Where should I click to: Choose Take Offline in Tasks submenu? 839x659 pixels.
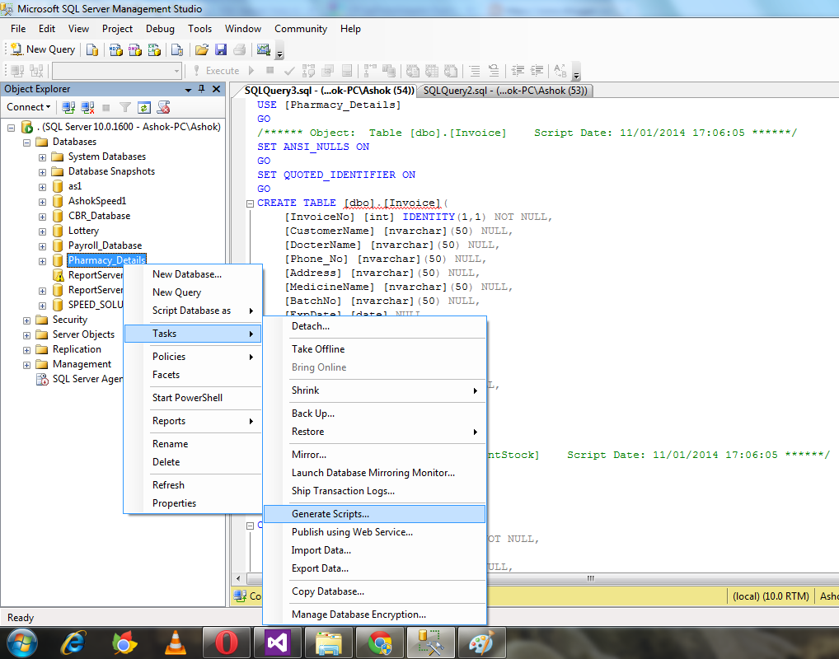pyautogui.click(x=374, y=349)
